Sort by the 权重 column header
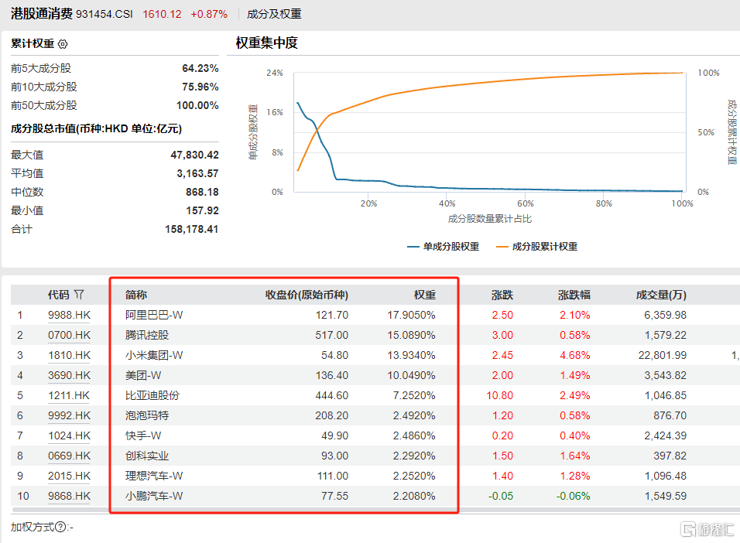 click(425, 295)
